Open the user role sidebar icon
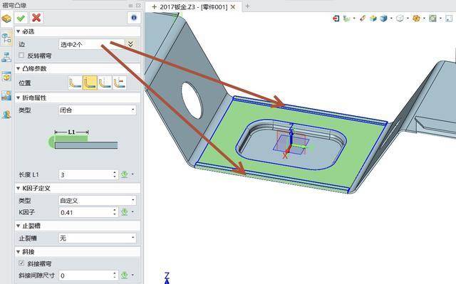This screenshot has height=284, width=456. 6,115
